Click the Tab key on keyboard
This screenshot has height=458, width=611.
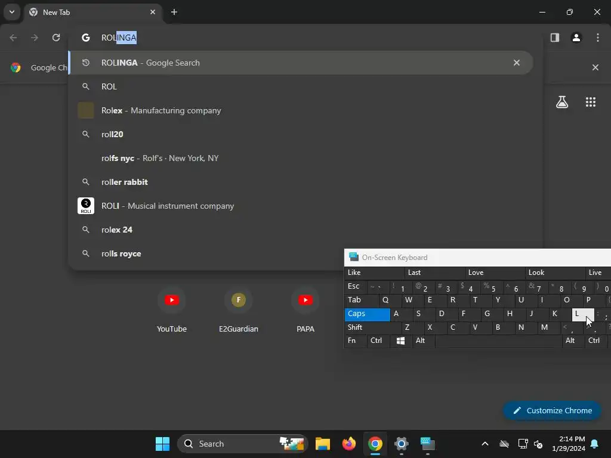click(362, 301)
